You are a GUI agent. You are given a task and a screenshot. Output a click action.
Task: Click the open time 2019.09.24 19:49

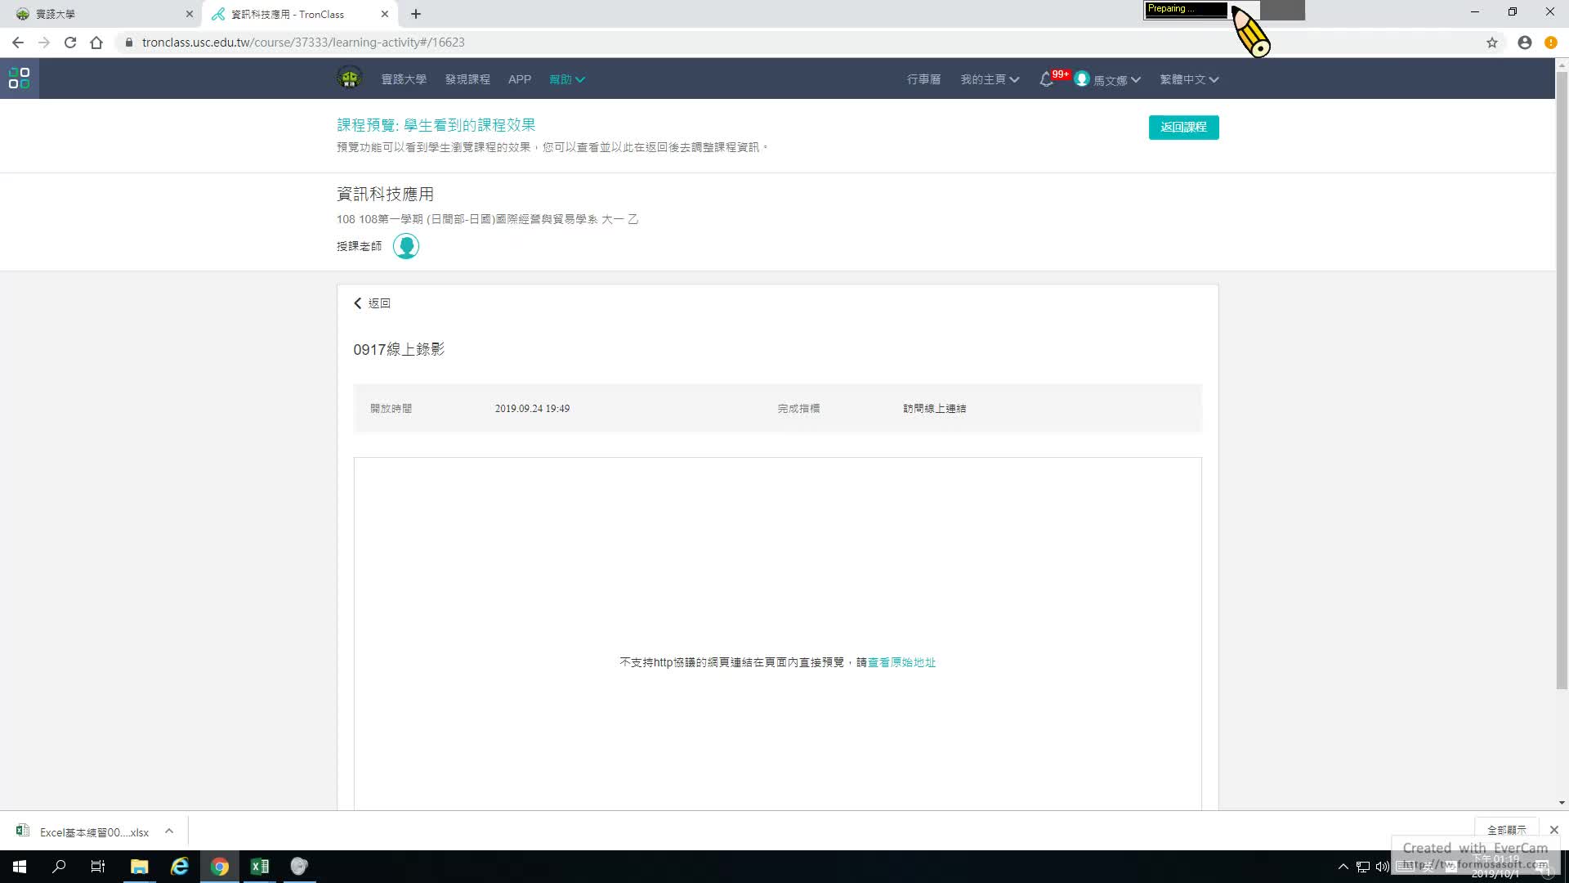532,408
